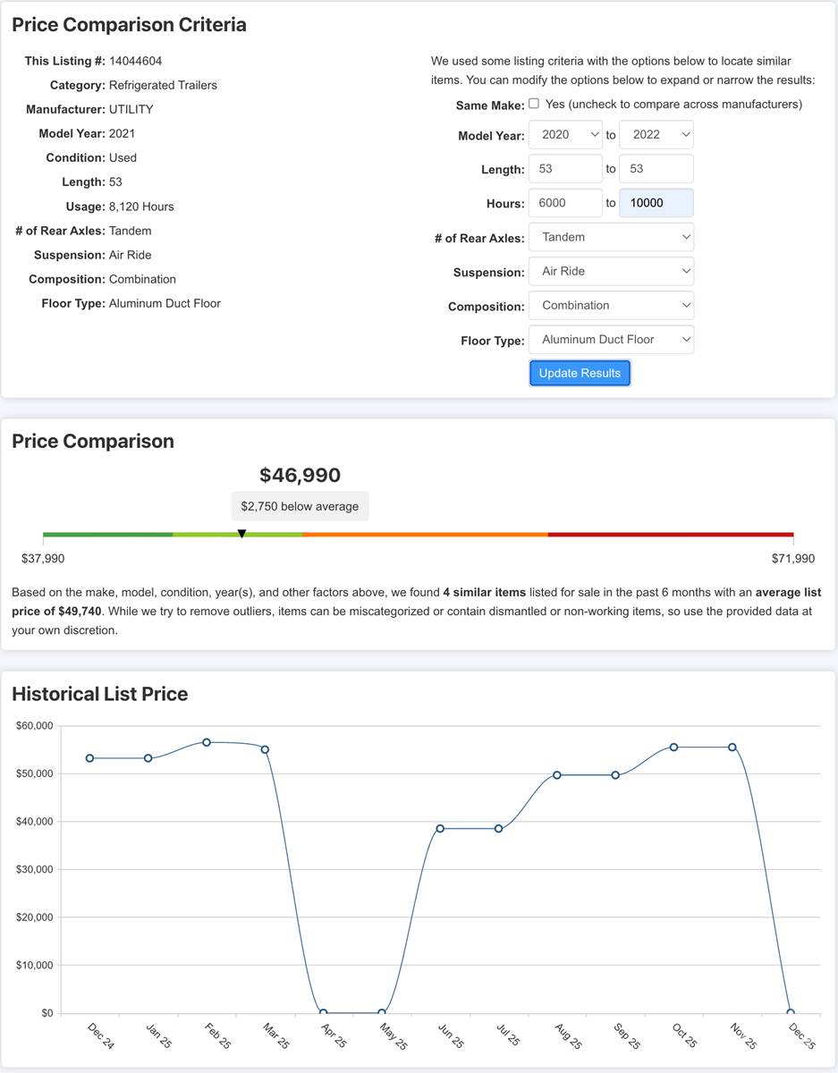Click the Oct 25 chart data point
Image resolution: width=838 pixels, height=1073 pixels.
[673, 748]
